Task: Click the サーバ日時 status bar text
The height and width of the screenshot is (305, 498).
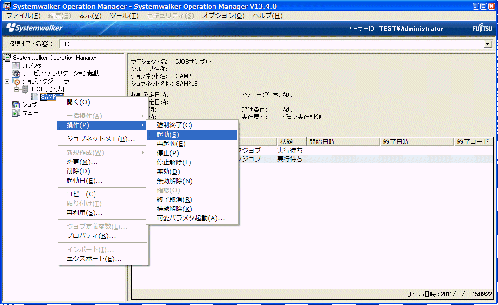Action: click(449, 294)
